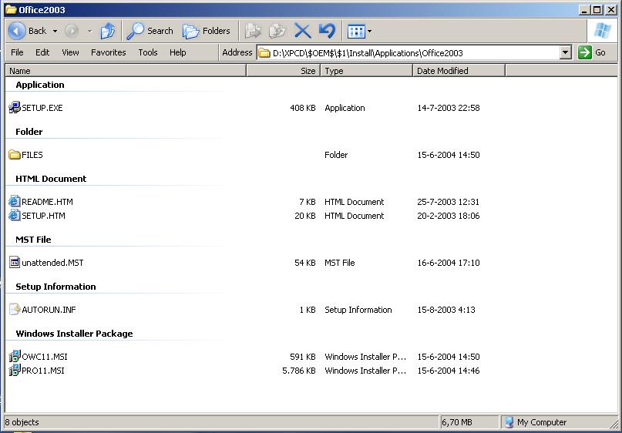
Task: Select the README.HTM file icon
Action: tap(15, 201)
